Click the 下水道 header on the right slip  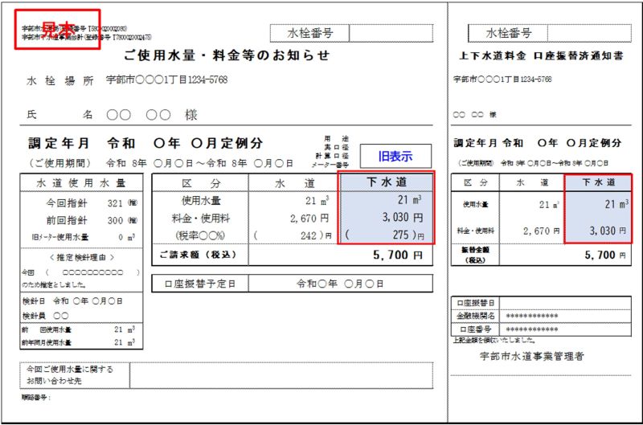[x=598, y=182]
